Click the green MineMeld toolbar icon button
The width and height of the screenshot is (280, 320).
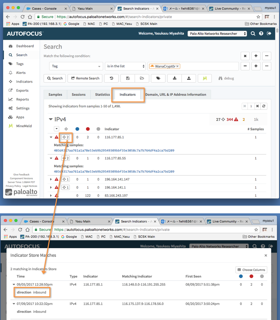click(205, 78)
